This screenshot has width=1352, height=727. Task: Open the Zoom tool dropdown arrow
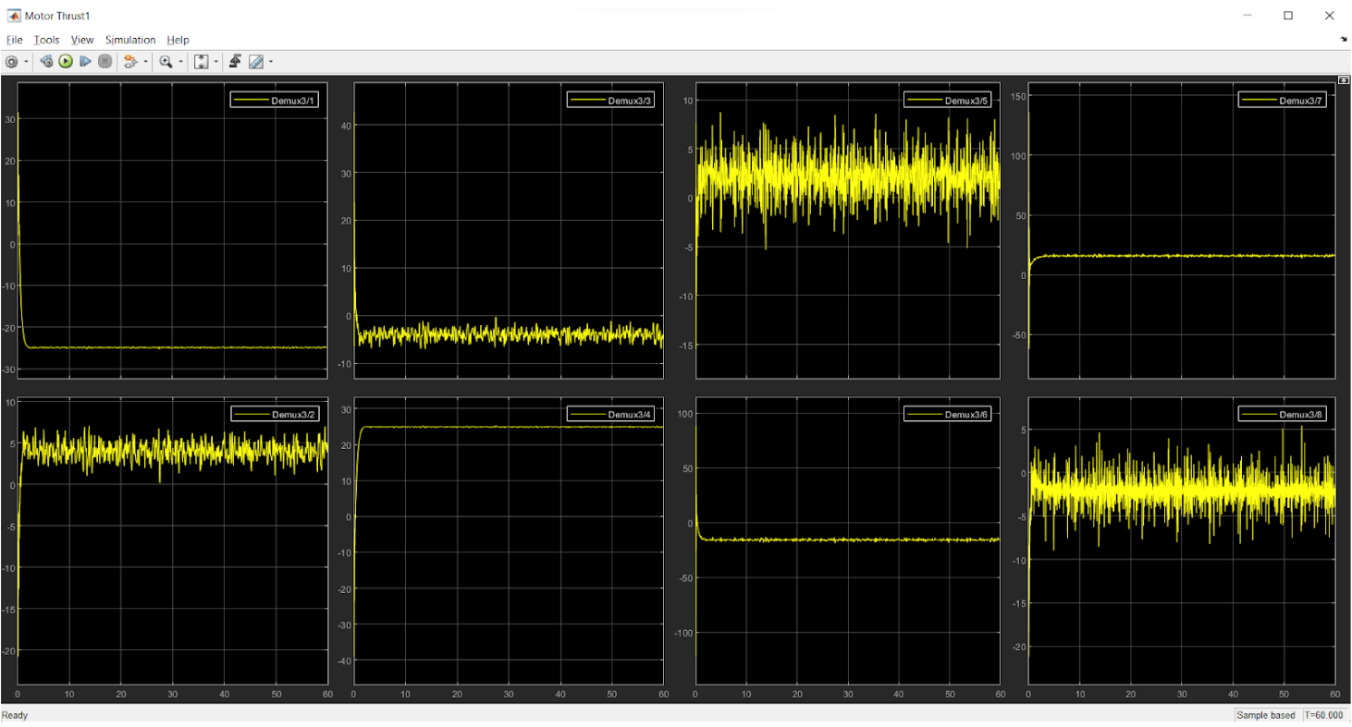(x=180, y=62)
